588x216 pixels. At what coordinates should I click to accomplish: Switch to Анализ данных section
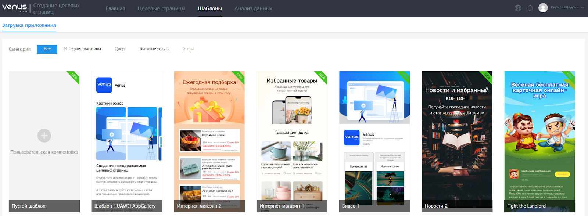tap(253, 8)
